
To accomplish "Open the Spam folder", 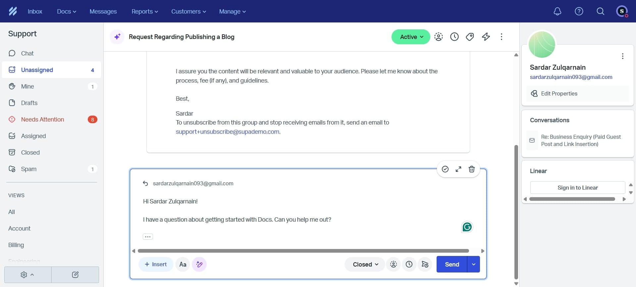I will [52, 169].
